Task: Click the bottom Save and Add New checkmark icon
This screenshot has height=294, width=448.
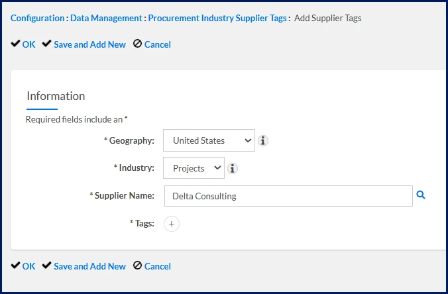Action: 46,266
